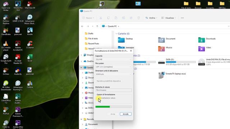Select the Browser folder on the desktop
The width and height of the screenshot is (230, 129).
[198, 5]
